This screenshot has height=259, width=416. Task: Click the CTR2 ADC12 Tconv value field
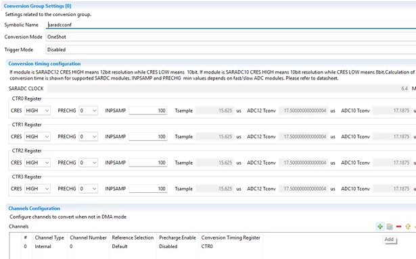coord(304,163)
